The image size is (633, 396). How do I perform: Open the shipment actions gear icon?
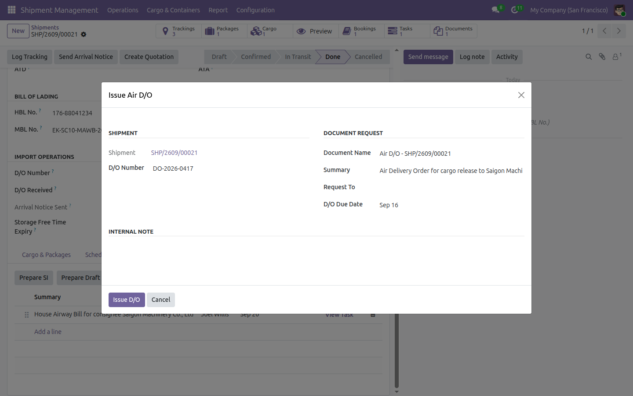coord(84,34)
